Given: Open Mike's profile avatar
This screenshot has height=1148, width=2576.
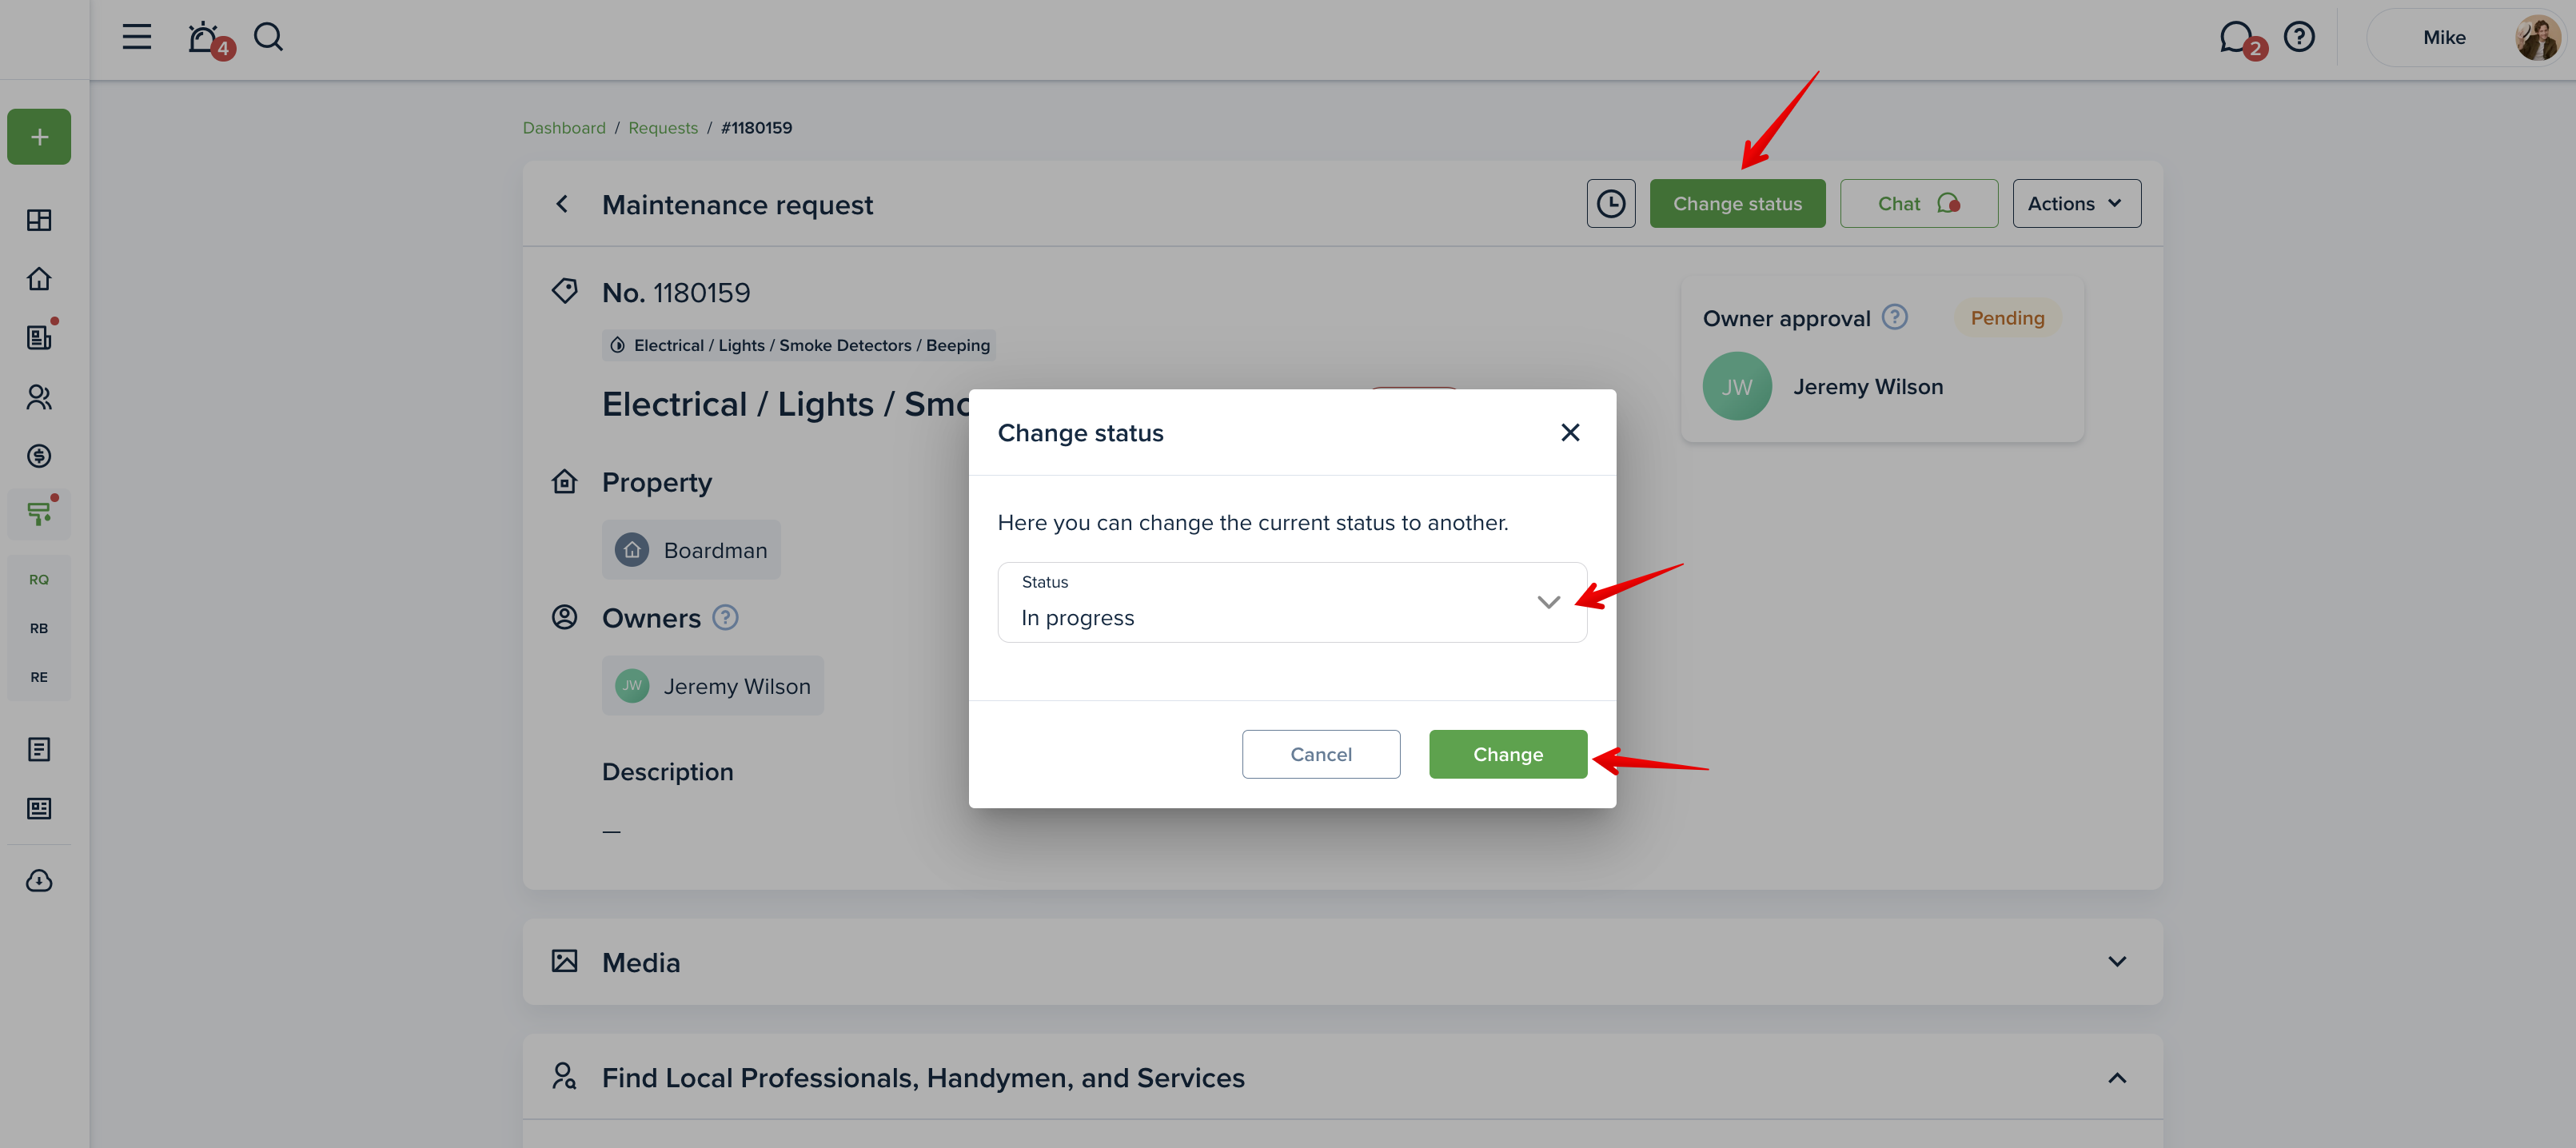Looking at the screenshot, I should pos(2537,38).
